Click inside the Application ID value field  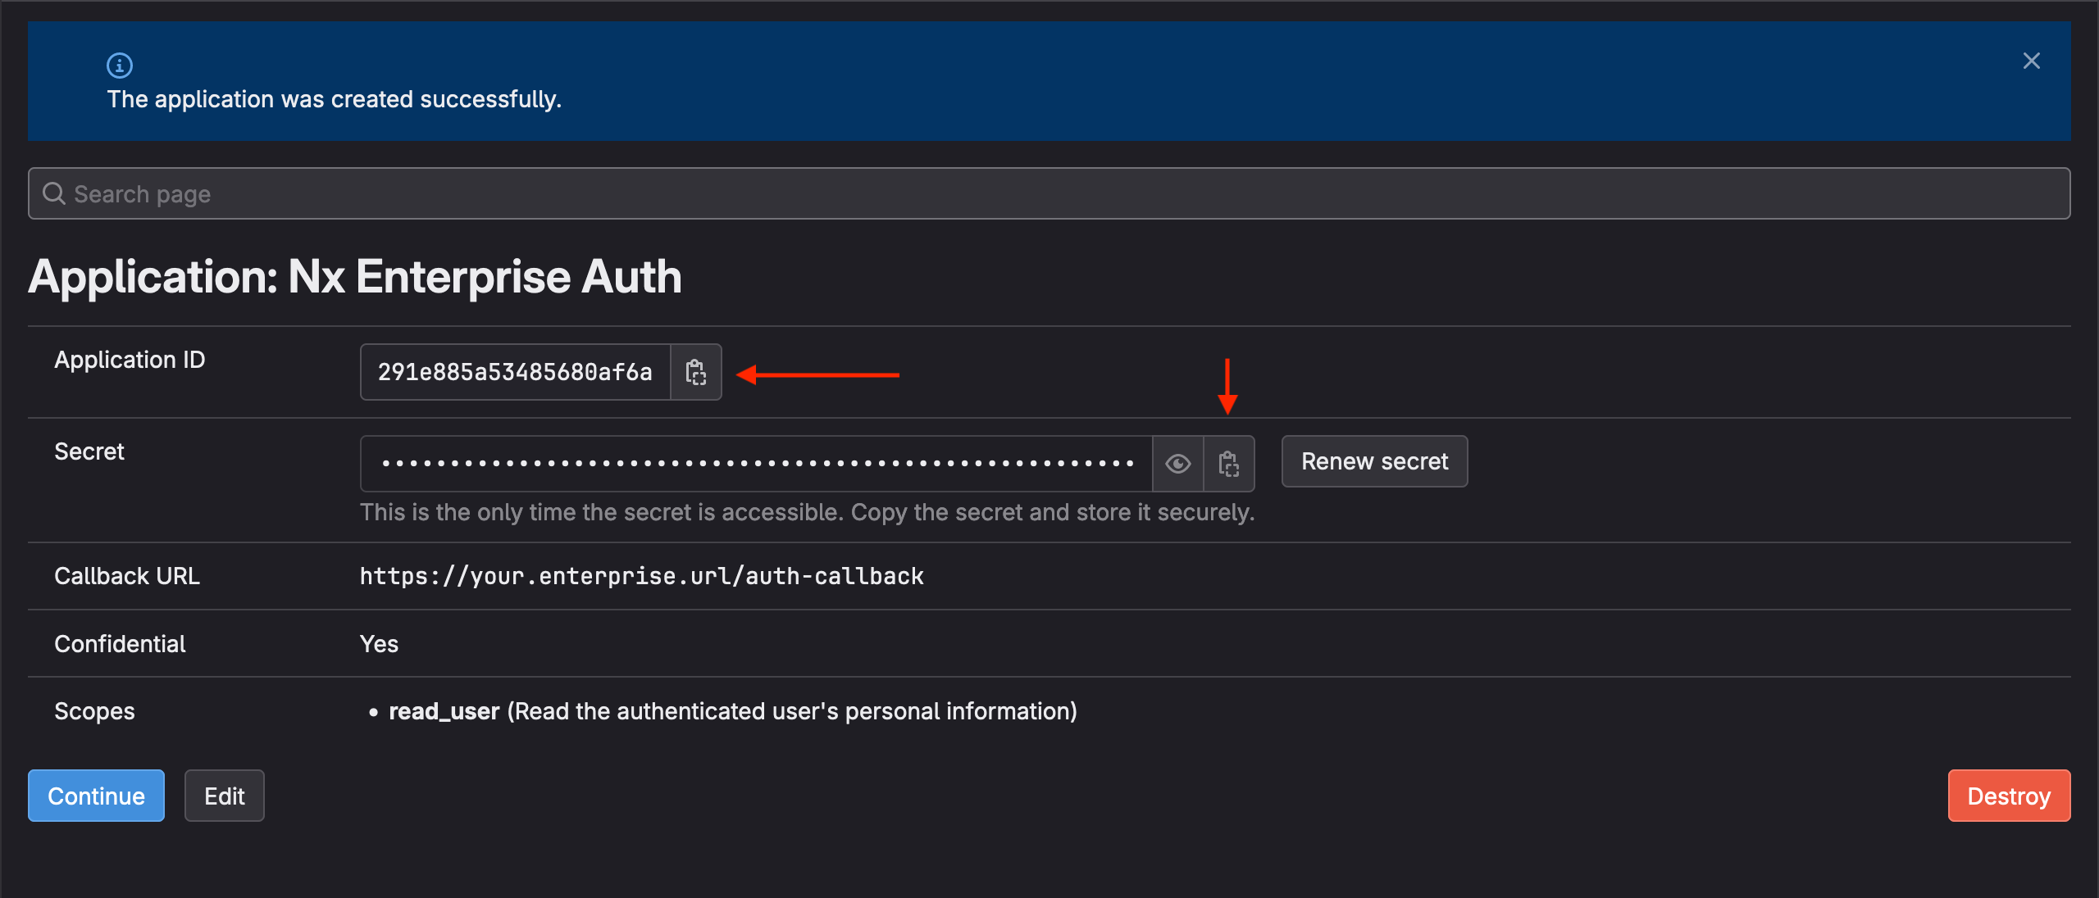(515, 372)
